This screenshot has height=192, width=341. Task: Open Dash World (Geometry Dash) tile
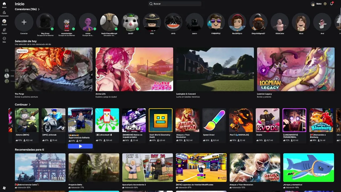161,120
